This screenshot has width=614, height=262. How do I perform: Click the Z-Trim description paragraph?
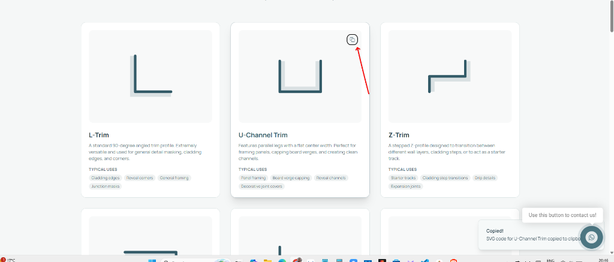click(x=447, y=152)
